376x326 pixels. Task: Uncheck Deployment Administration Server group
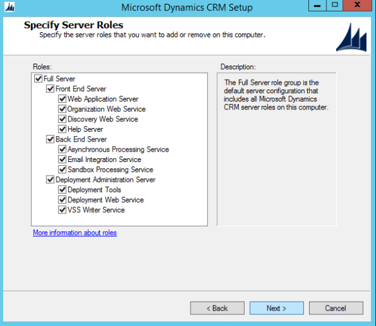(x=50, y=179)
